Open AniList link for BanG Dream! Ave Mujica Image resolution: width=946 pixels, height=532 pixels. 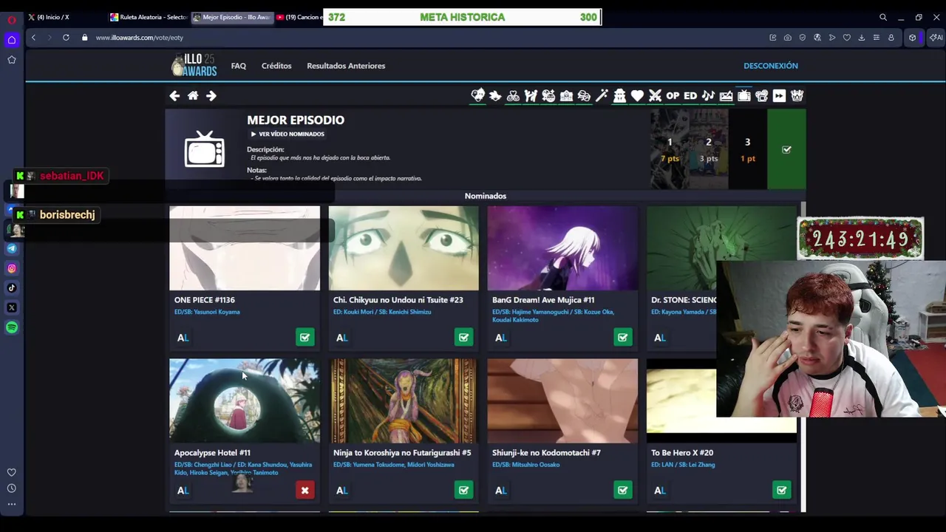click(x=500, y=338)
